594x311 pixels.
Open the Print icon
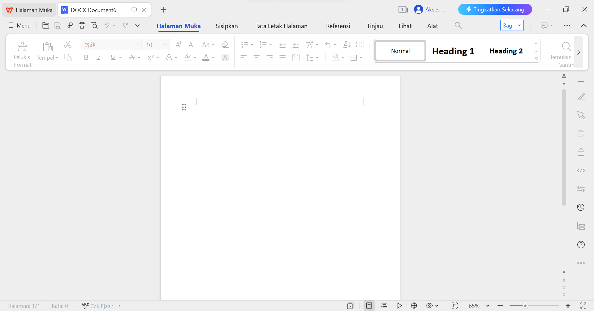click(82, 25)
